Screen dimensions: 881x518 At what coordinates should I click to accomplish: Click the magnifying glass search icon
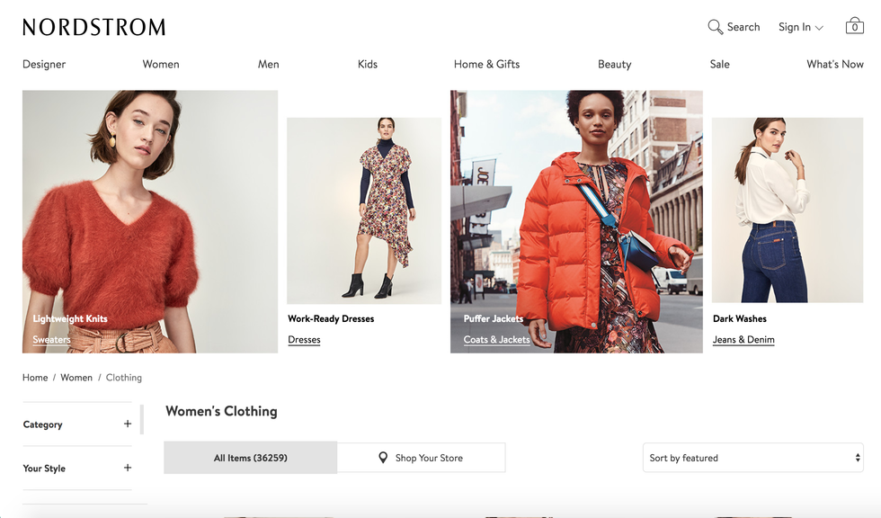click(716, 27)
